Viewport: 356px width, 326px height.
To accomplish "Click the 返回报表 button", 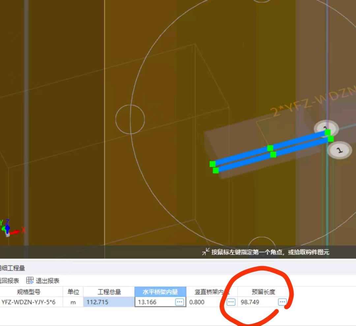I will (9, 281).
